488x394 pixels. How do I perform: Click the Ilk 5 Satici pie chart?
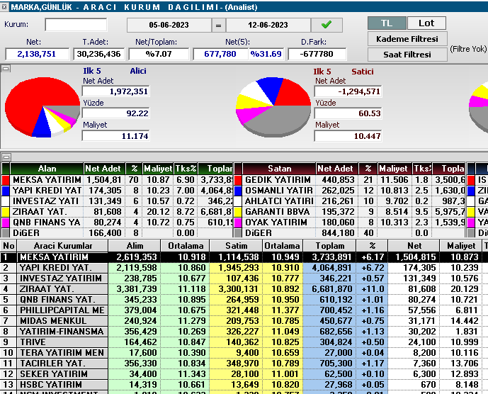click(273, 108)
